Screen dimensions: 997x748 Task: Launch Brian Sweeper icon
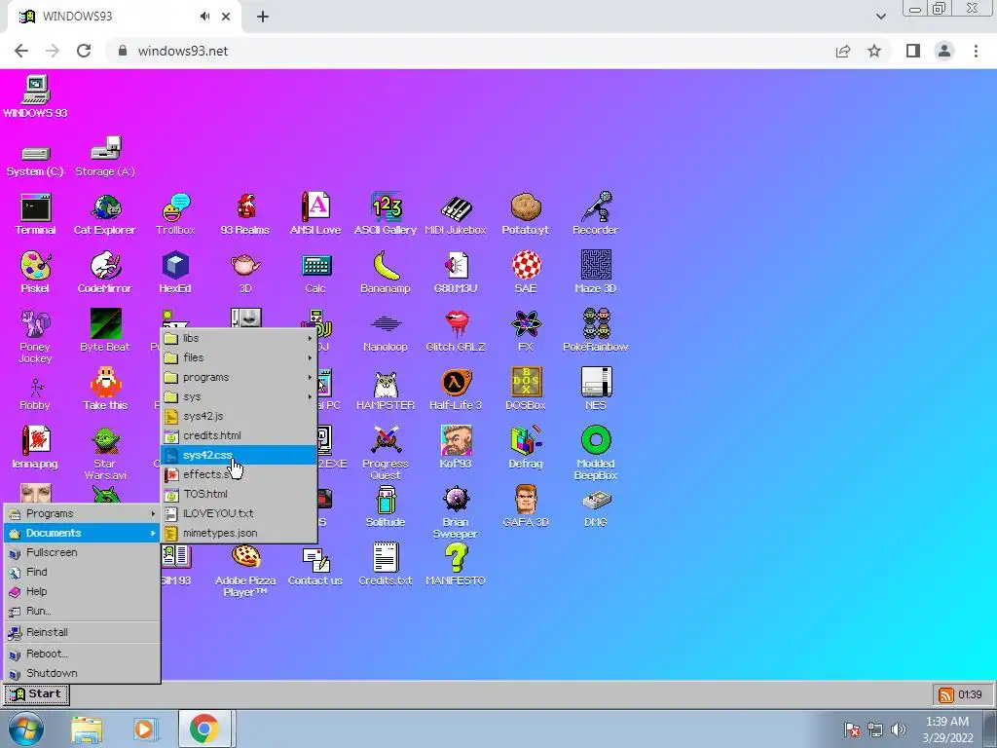[456, 512]
